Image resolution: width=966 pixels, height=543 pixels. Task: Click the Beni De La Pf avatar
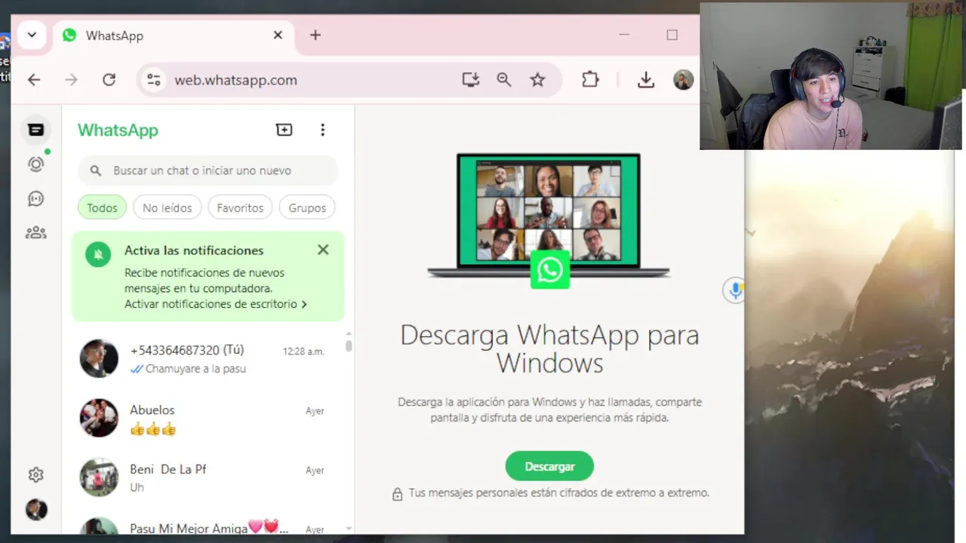99,477
